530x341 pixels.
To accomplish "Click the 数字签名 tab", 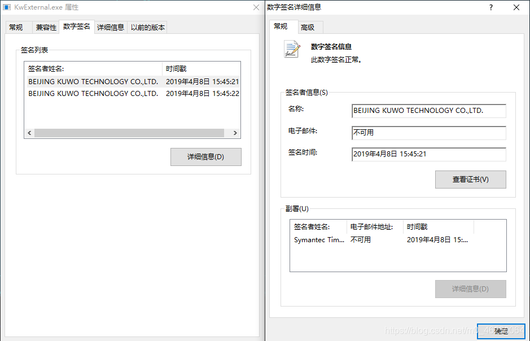I will (x=76, y=27).
